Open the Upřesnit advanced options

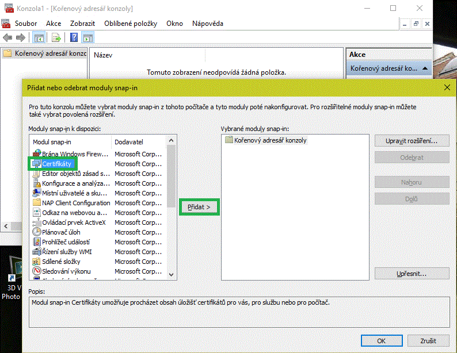click(x=412, y=273)
